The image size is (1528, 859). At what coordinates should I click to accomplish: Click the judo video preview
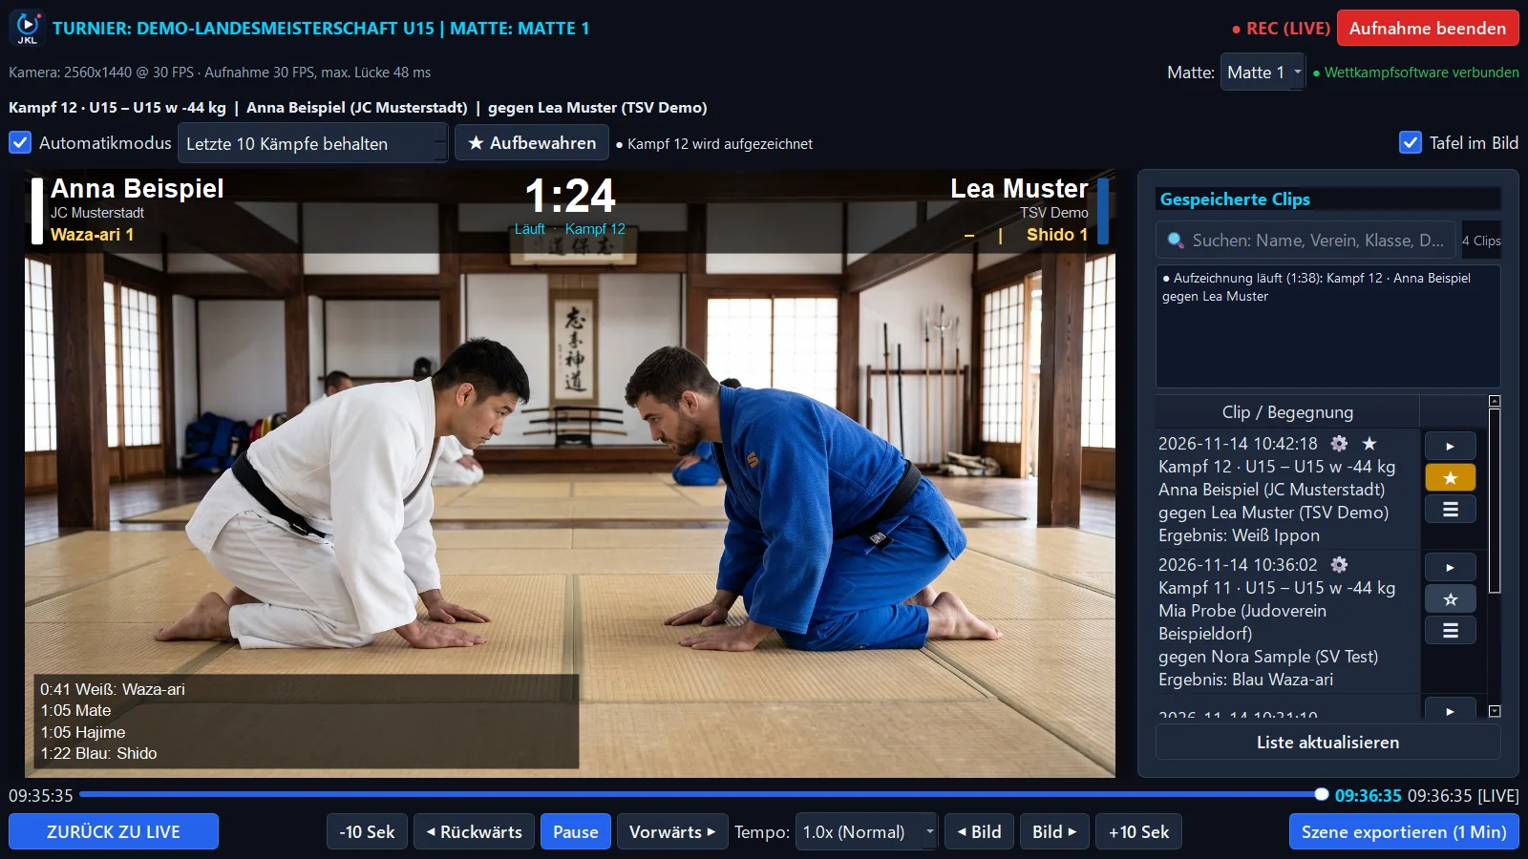pyautogui.click(x=570, y=473)
